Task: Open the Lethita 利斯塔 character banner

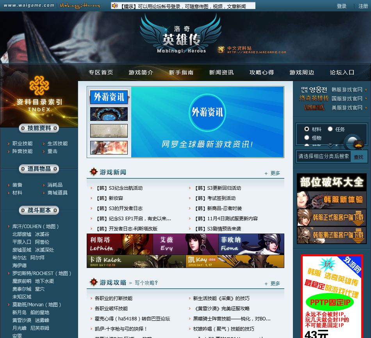Action: click(120, 244)
